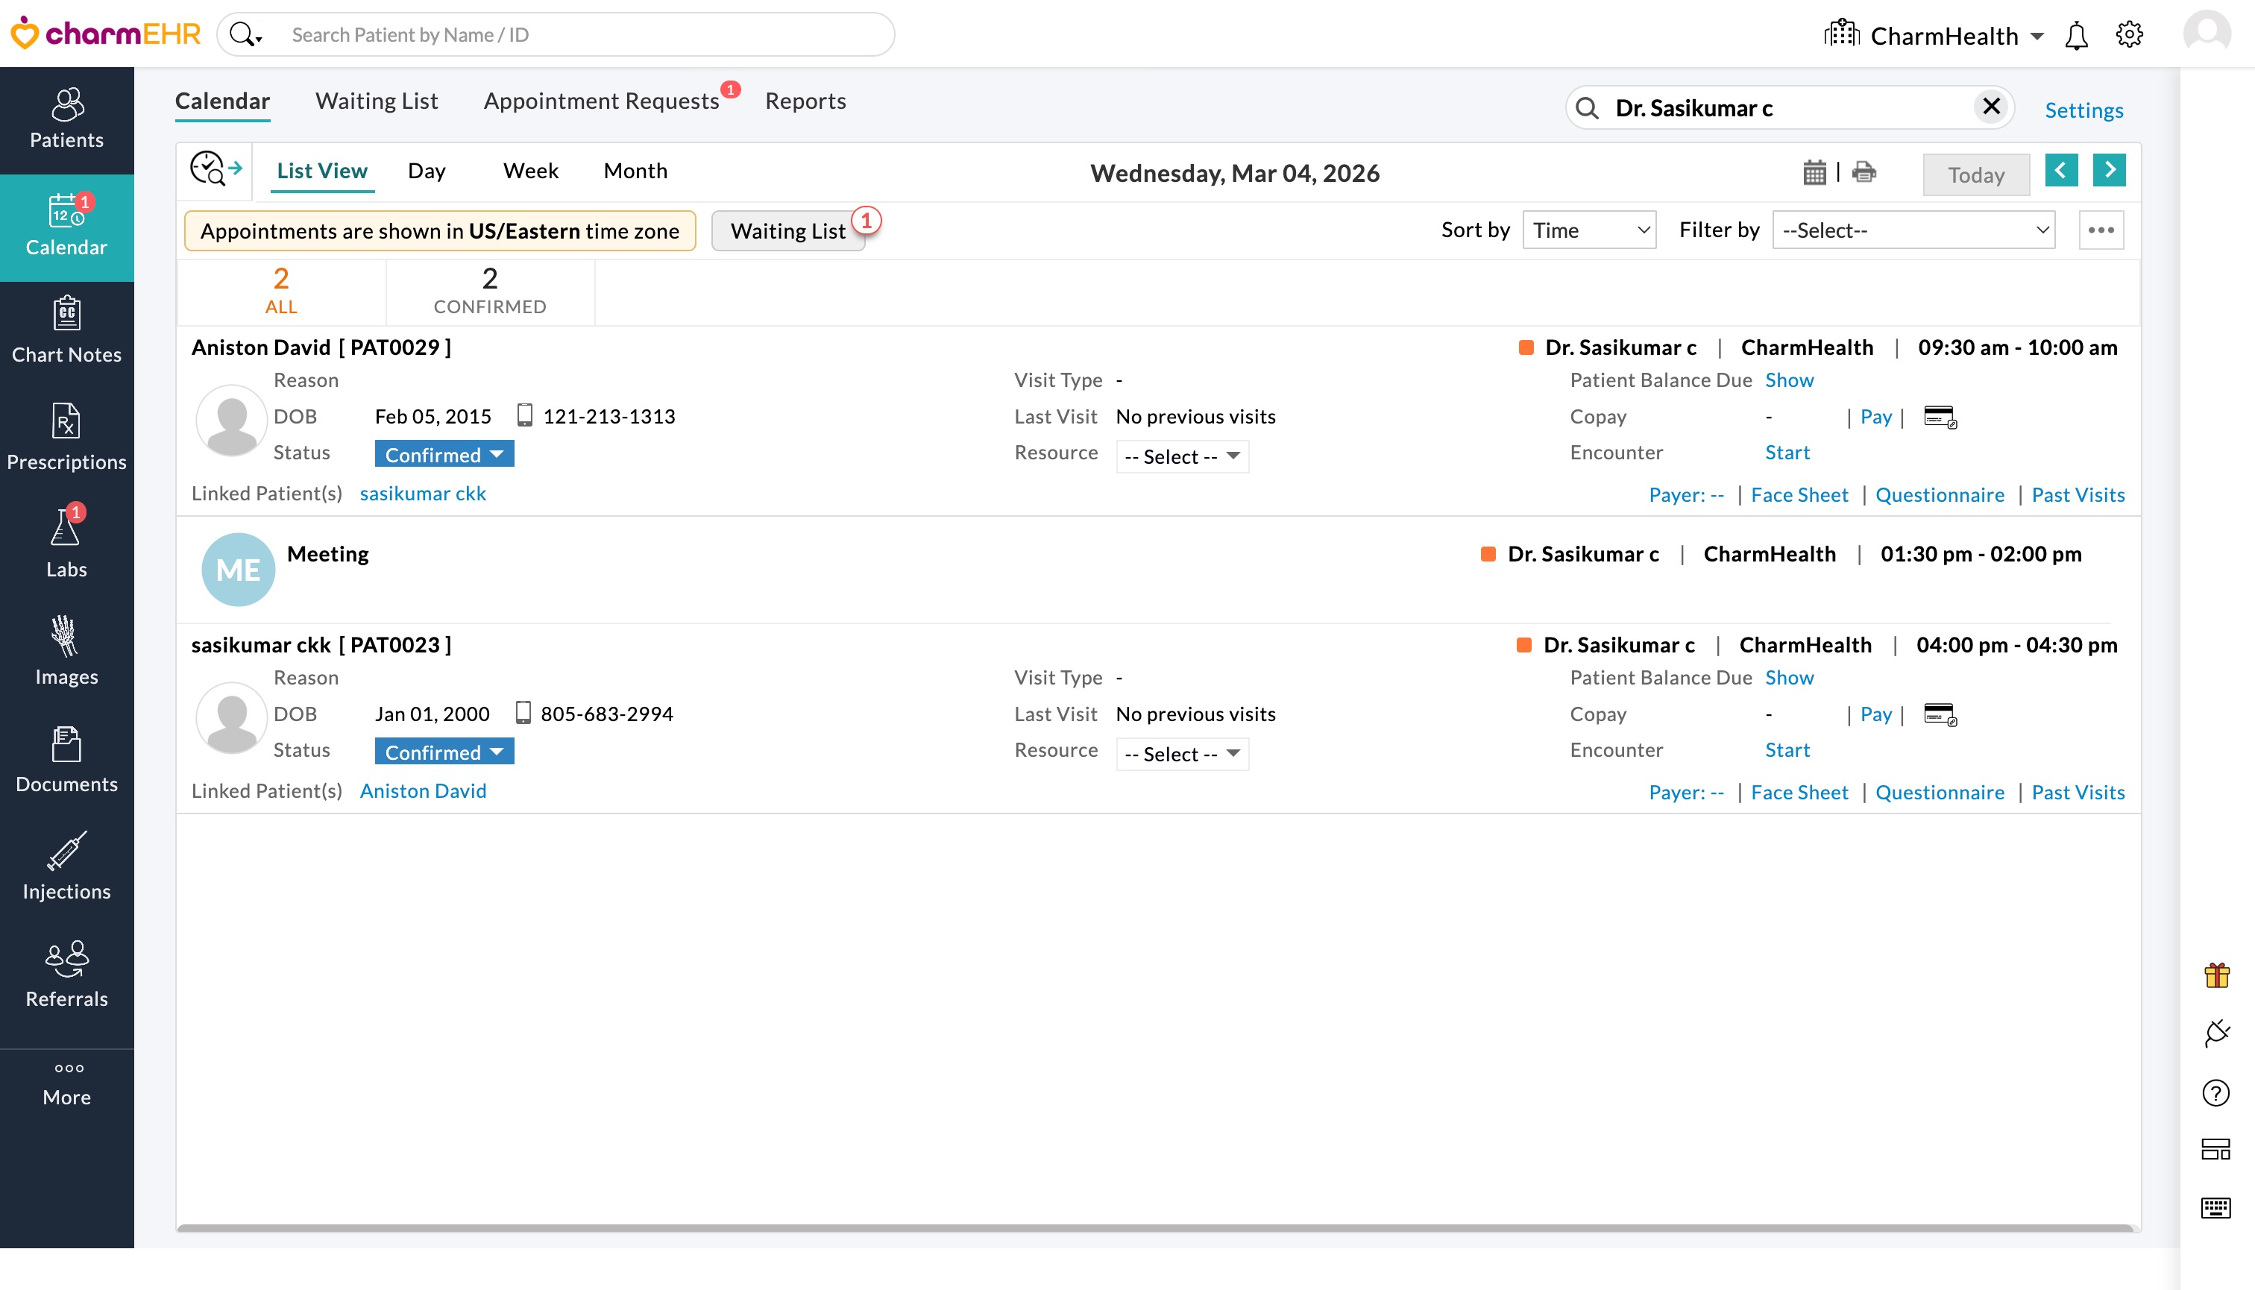Click orange color marker beside Meeting provider
The image size is (2255, 1290).
[x=1488, y=555]
